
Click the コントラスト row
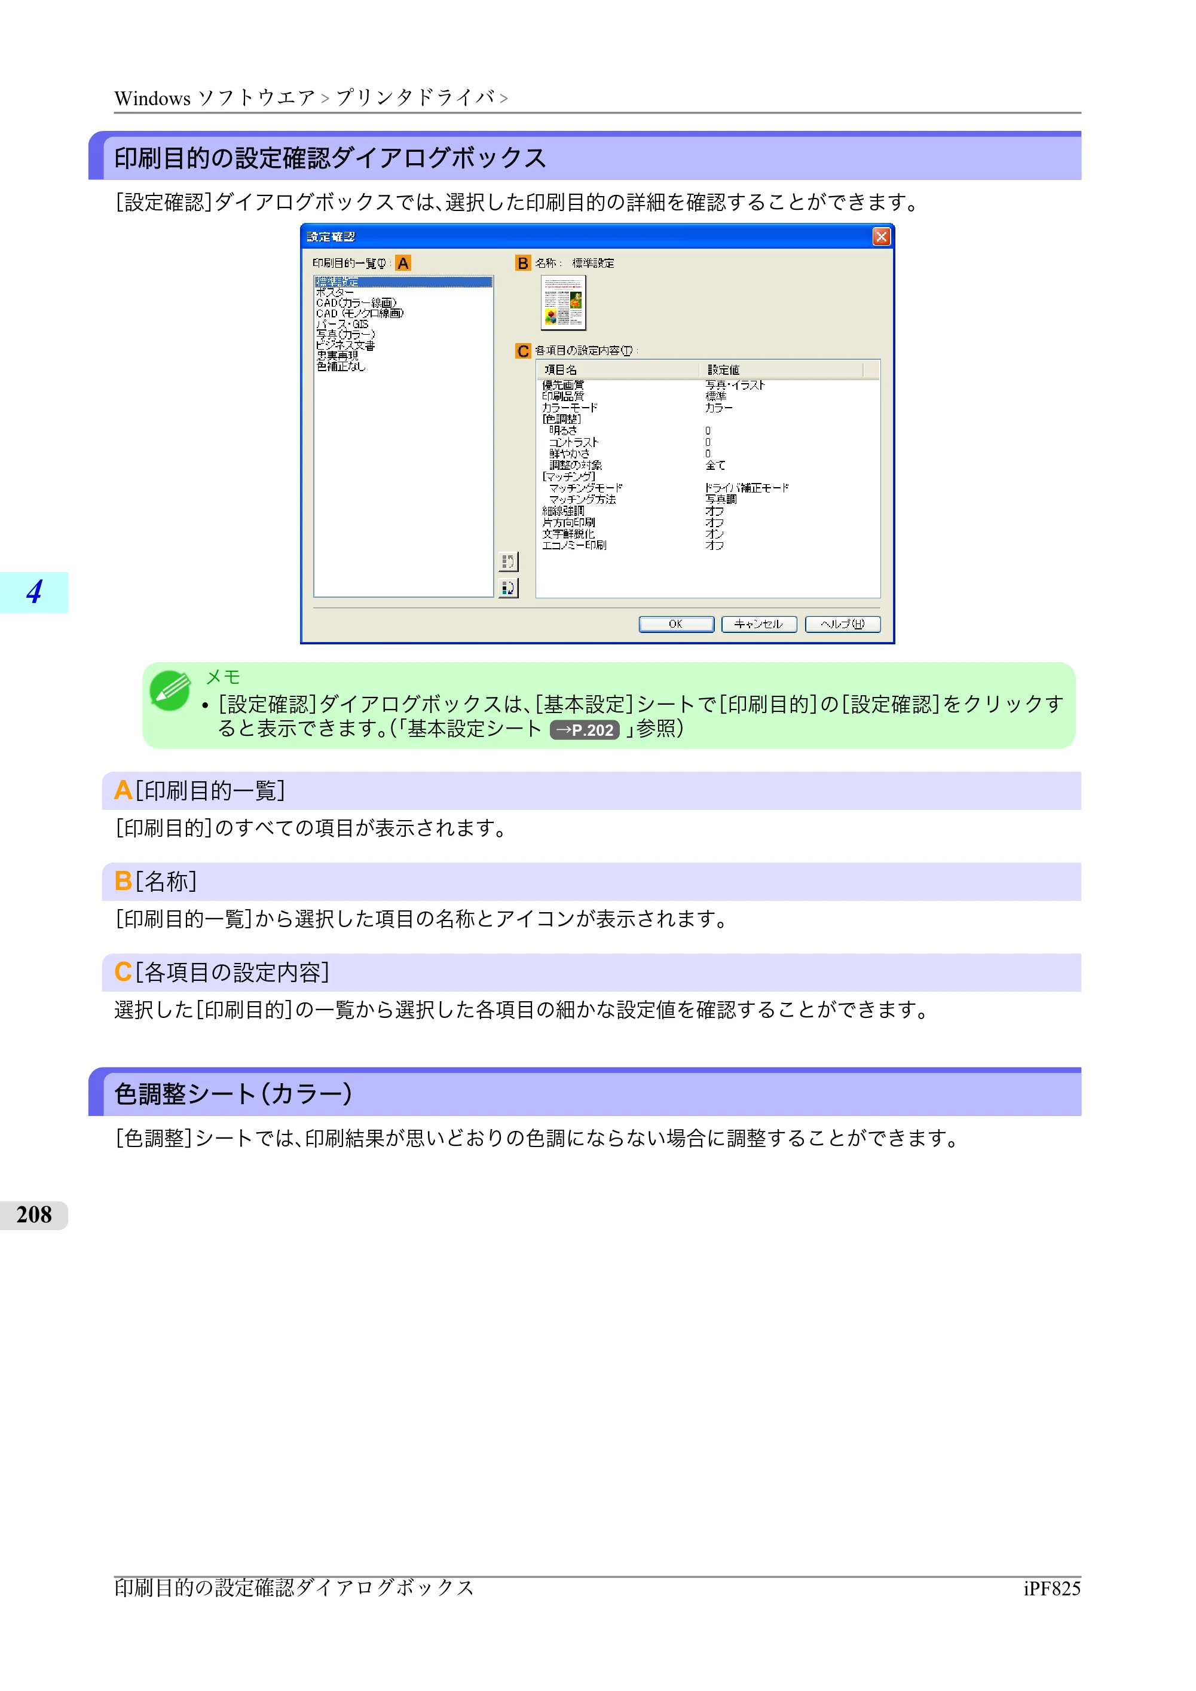[x=708, y=443]
